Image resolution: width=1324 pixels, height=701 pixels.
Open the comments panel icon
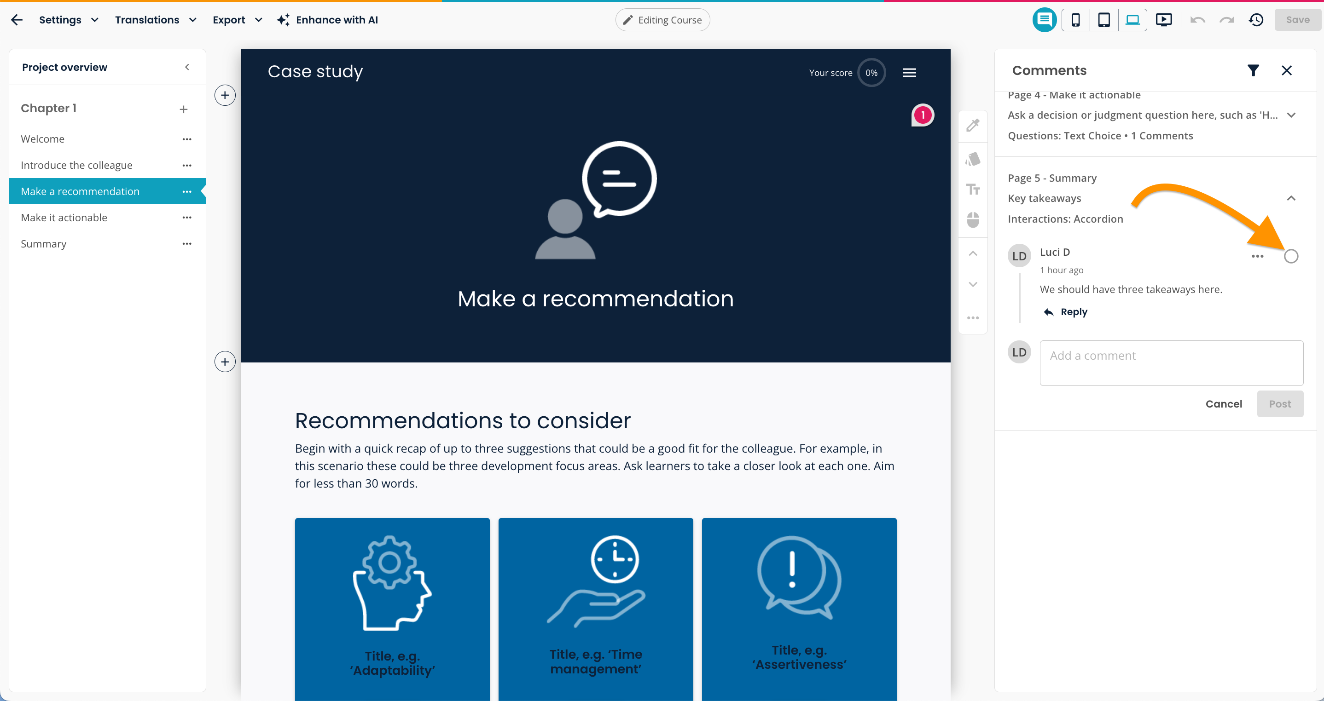click(1044, 20)
